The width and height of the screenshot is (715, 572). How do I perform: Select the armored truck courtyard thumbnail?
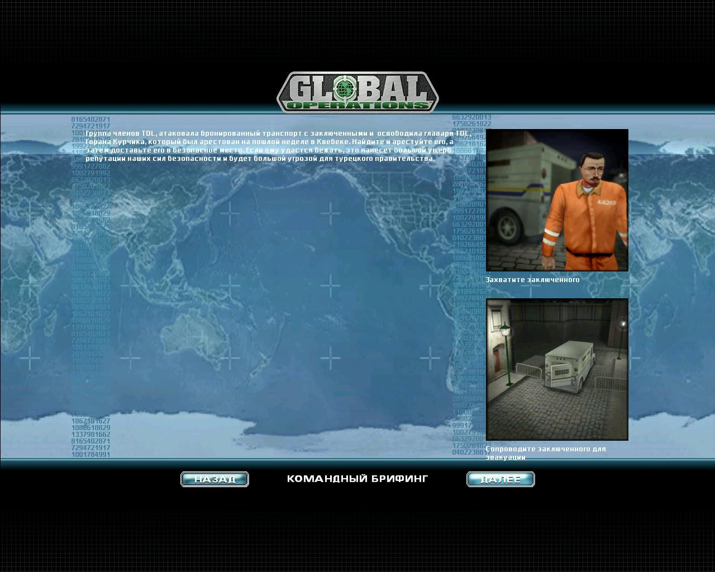coord(557,369)
